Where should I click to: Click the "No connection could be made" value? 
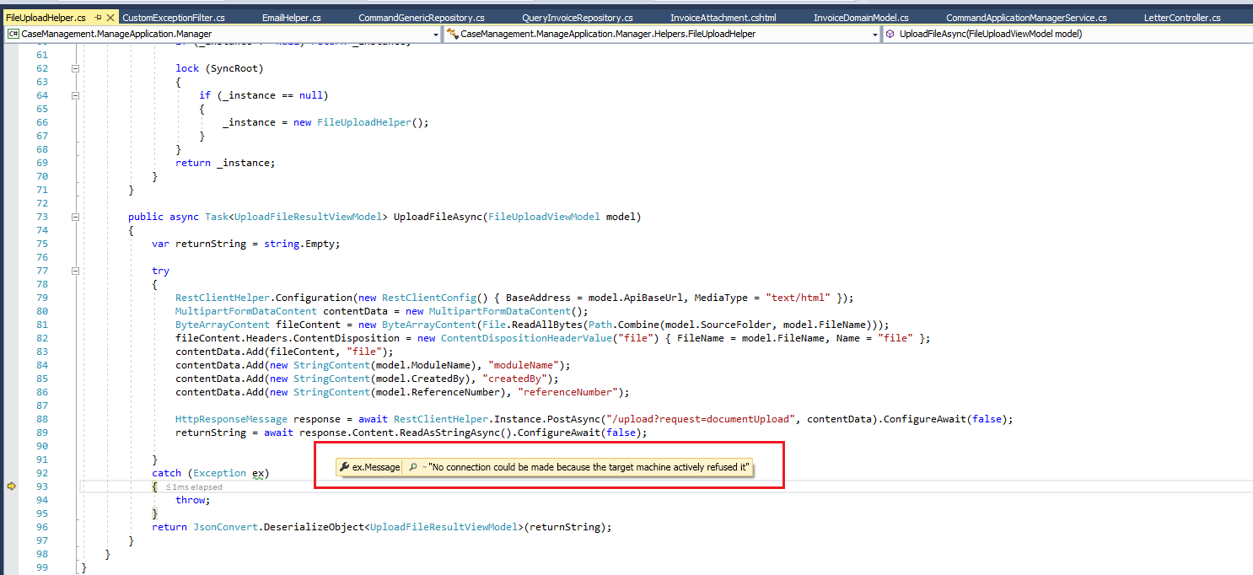589,467
